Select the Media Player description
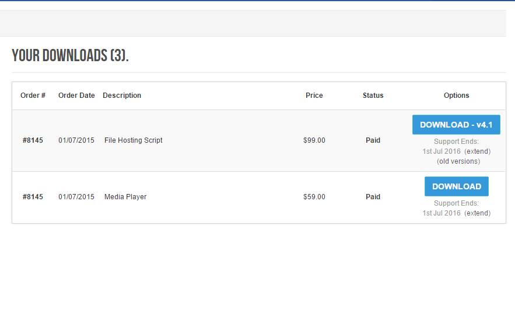The image size is (515, 314). click(125, 197)
